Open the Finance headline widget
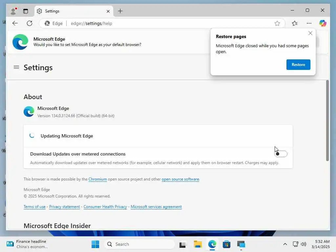This screenshot has height=252, width=336. click(27, 244)
